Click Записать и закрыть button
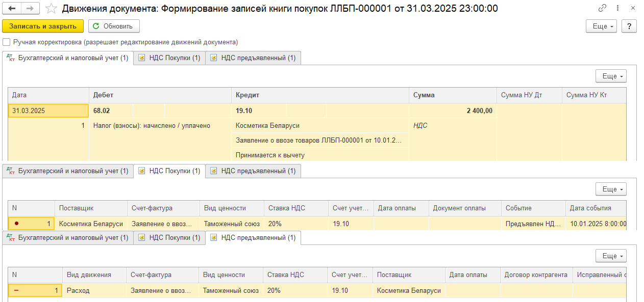 tap(43, 26)
